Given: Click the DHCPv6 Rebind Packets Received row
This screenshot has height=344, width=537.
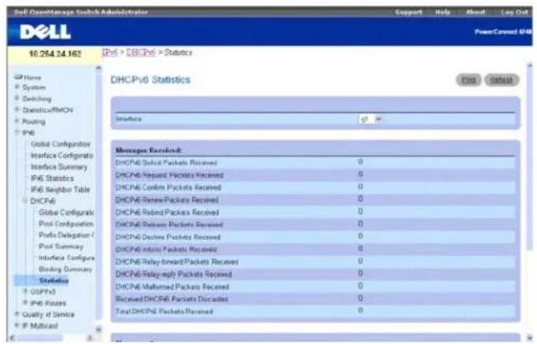Looking at the screenshot, I should pos(315,213).
